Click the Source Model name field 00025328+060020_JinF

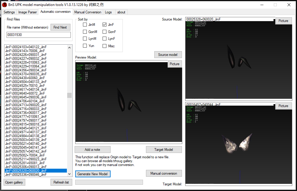click(x=230, y=19)
